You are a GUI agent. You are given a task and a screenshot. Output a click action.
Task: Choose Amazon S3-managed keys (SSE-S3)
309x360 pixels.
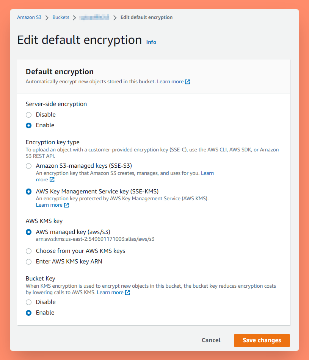28,166
